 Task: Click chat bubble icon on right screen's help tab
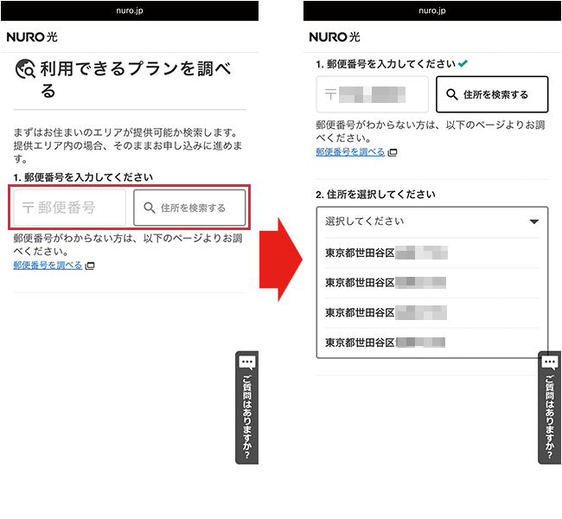pyautogui.click(x=549, y=362)
